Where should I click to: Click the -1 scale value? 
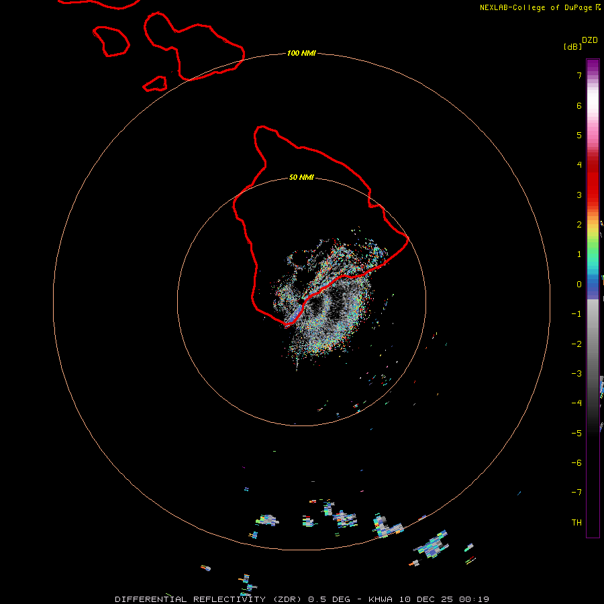coord(576,314)
